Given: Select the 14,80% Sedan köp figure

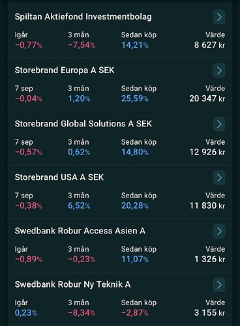Looking at the screenshot, I should (135, 152).
